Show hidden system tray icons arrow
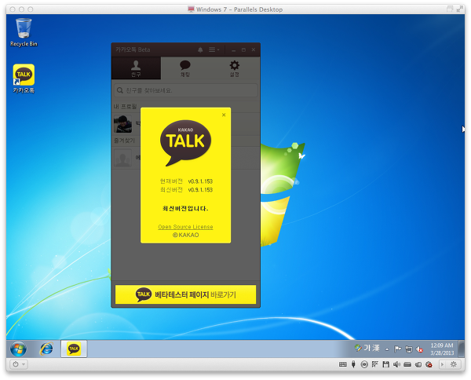 point(387,349)
